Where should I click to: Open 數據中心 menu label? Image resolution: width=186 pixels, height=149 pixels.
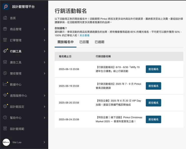click(16, 84)
